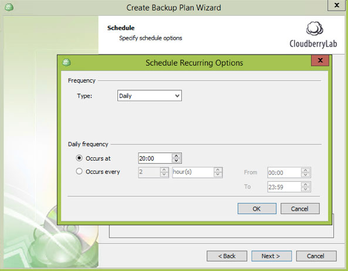Increase the To time with up arrow

click(306, 185)
